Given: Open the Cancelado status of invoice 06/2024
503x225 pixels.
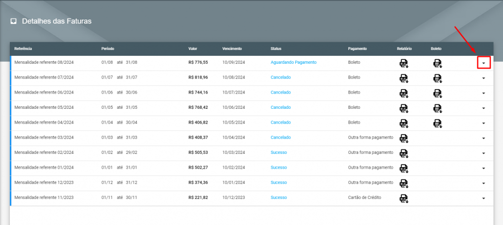Looking at the screenshot, I should click(280, 92).
